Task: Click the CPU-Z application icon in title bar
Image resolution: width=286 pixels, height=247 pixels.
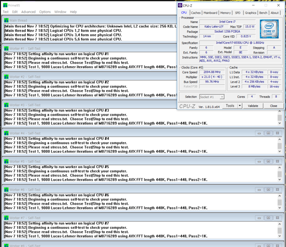Action: pos(180,5)
